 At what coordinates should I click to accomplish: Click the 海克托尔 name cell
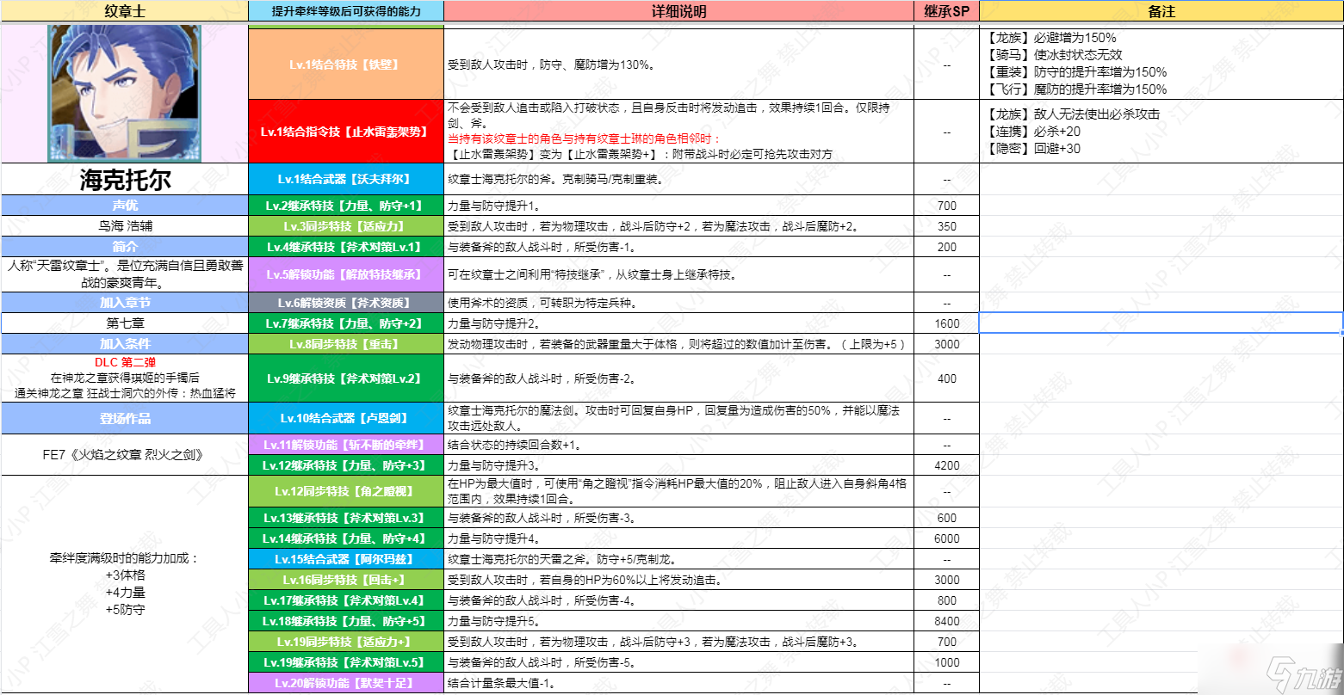tap(125, 180)
